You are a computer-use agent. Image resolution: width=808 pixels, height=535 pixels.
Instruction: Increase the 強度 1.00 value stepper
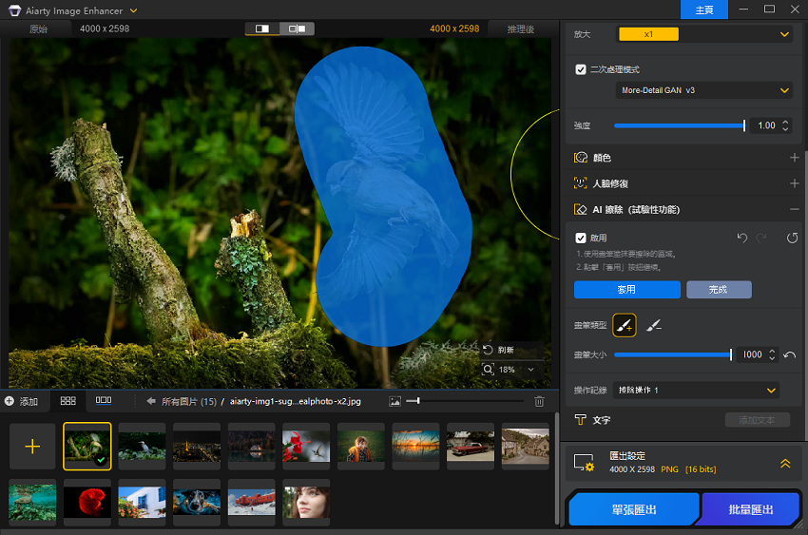[x=785, y=122]
